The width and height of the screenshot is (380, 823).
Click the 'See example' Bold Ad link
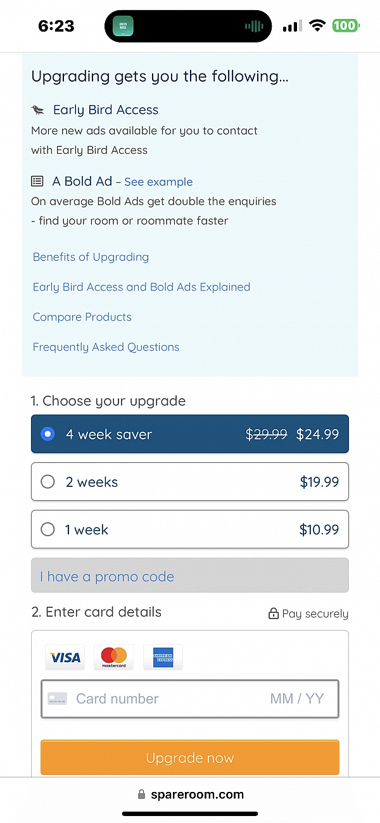(158, 182)
